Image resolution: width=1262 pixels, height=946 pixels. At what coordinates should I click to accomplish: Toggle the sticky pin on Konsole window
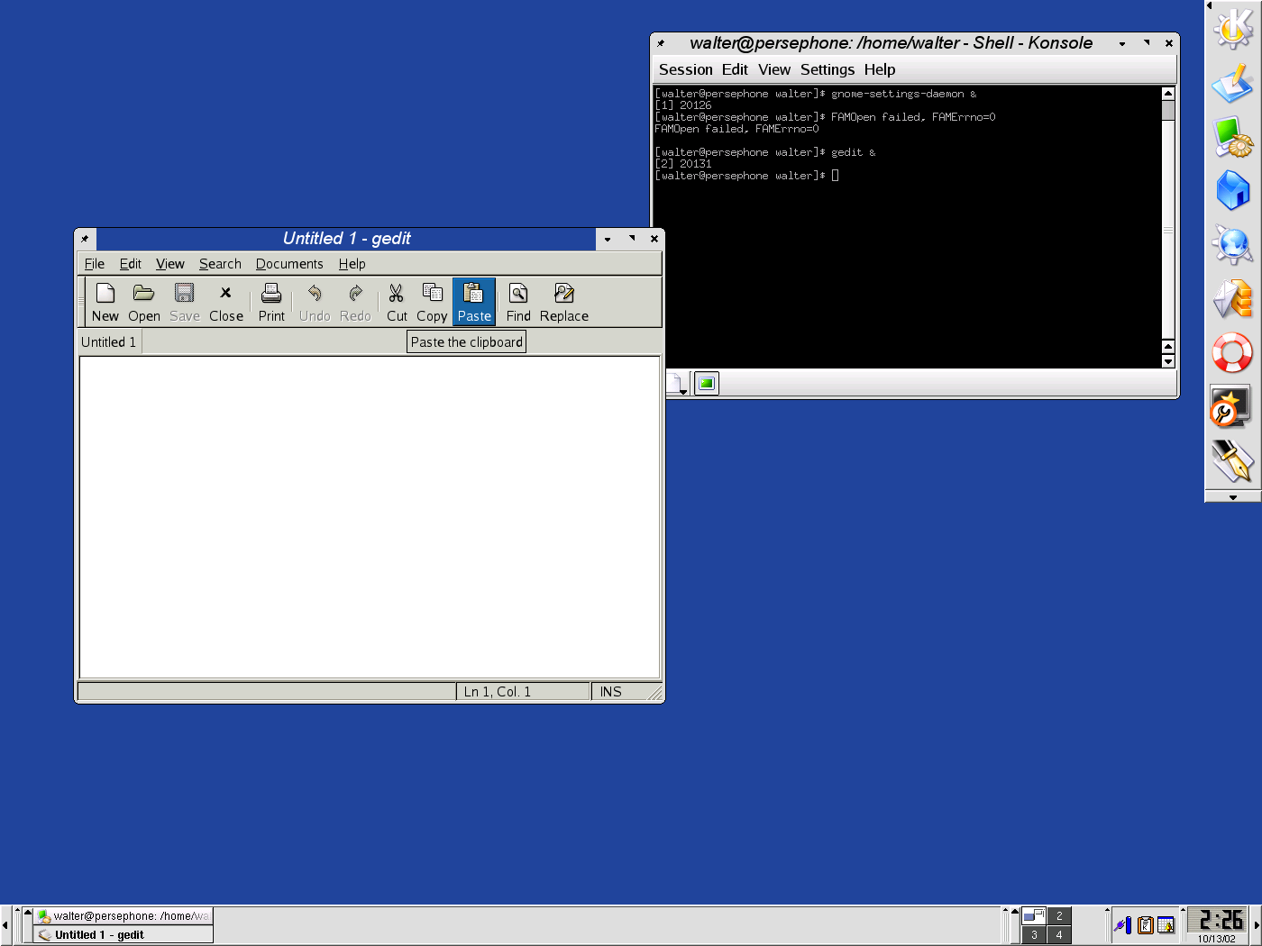[661, 43]
